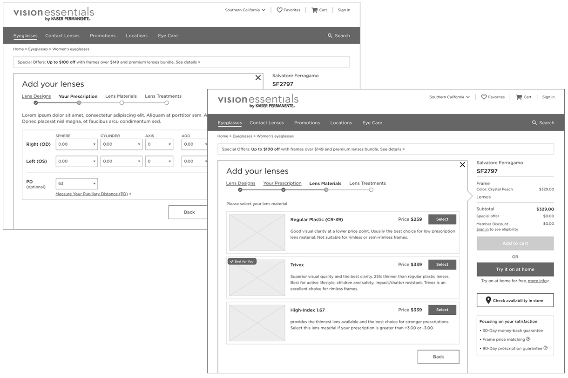Go to Contact Lenses in the prescription page navigation
The height and width of the screenshot is (378, 568).
62,36
